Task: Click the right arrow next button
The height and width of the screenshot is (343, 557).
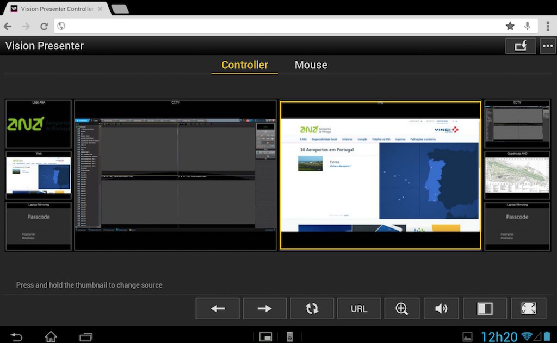Action: [264, 308]
